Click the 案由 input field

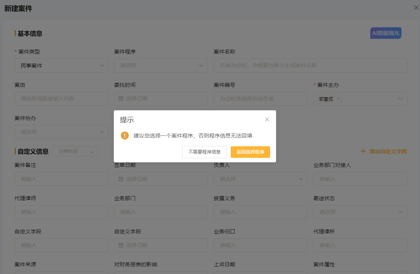[x=62, y=99]
